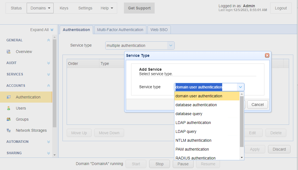This screenshot has width=298, height=170.
Task: Open the Web SSO tab
Action: click(159, 30)
